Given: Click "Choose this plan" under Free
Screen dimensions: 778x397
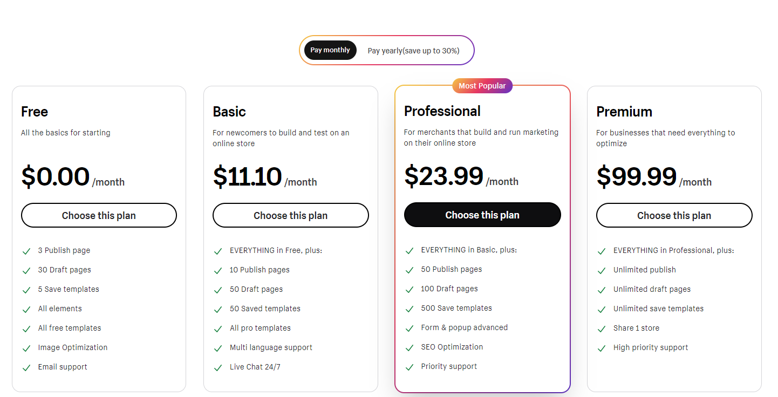Looking at the screenshot, I should [99, 215].
